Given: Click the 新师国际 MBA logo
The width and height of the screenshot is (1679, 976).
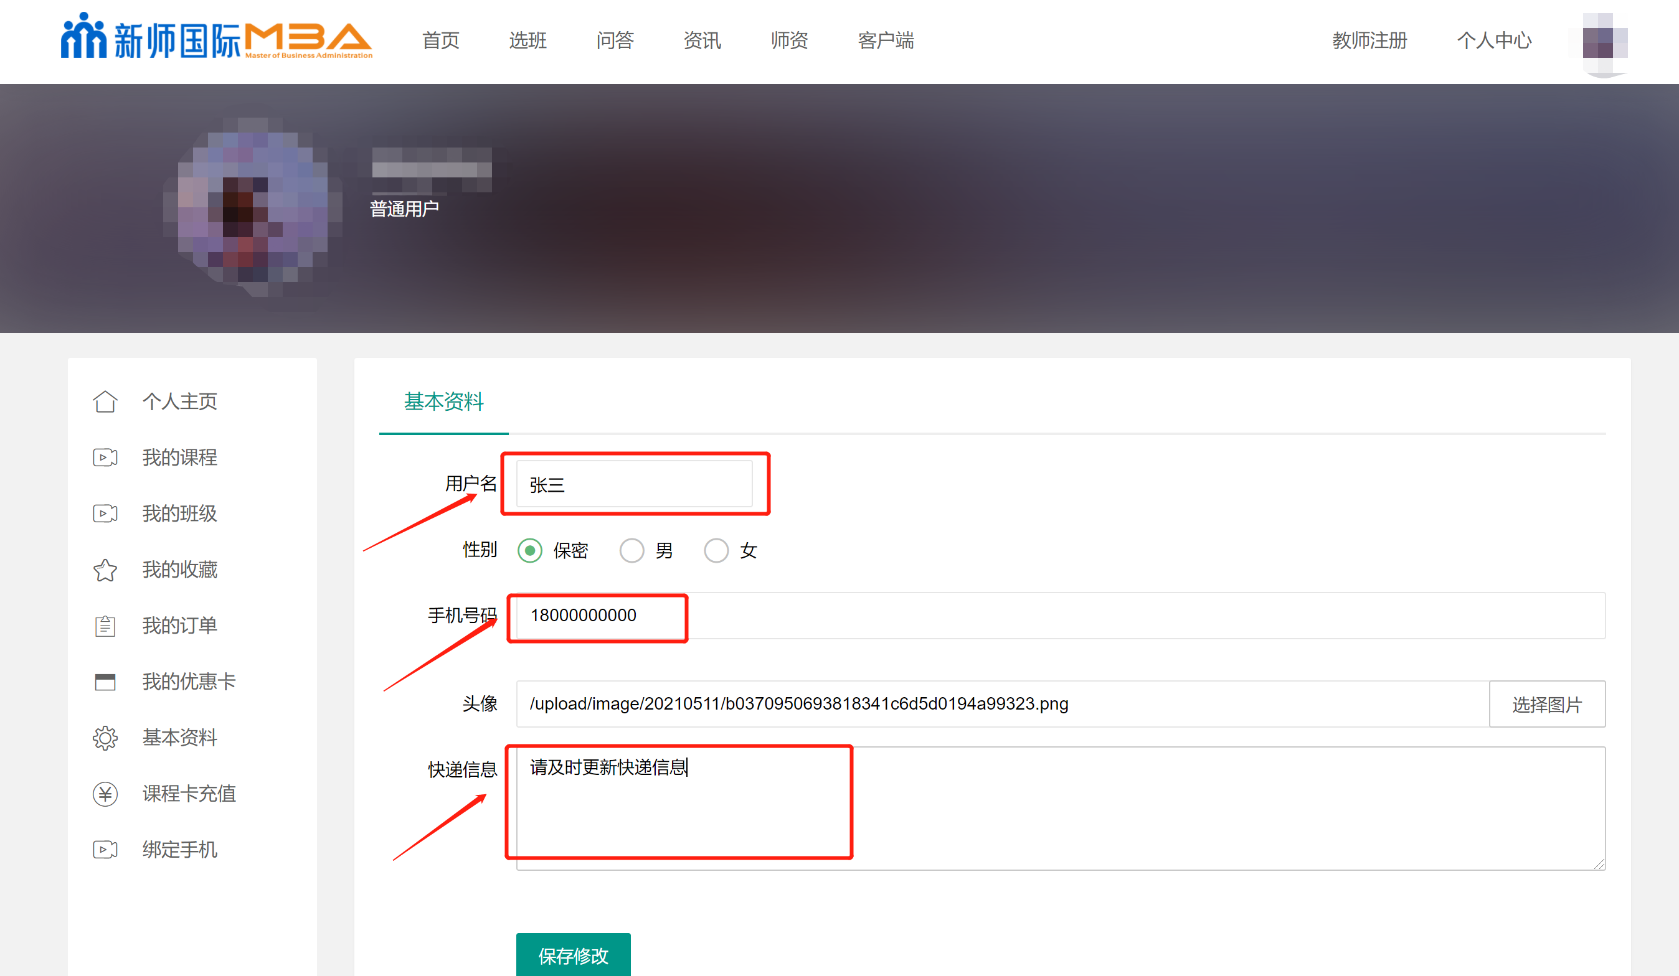Looking at the screenshot, I should click(x=217, y=39).
